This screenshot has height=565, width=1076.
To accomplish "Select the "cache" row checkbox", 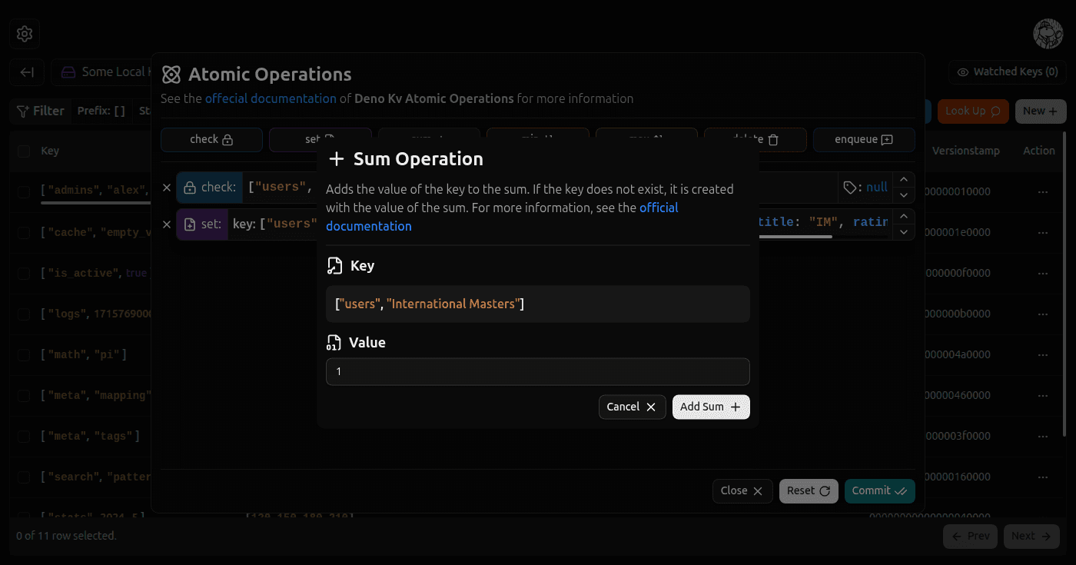I will tap(24, 232).
